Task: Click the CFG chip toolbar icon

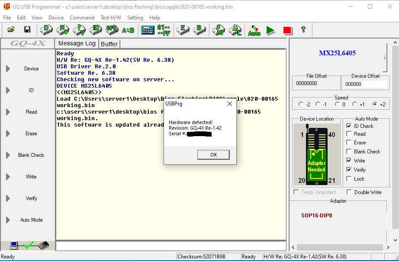Action: (112, 30)
